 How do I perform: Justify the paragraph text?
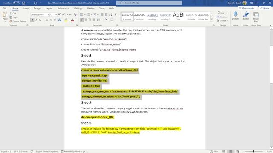(x=94, y=20)
